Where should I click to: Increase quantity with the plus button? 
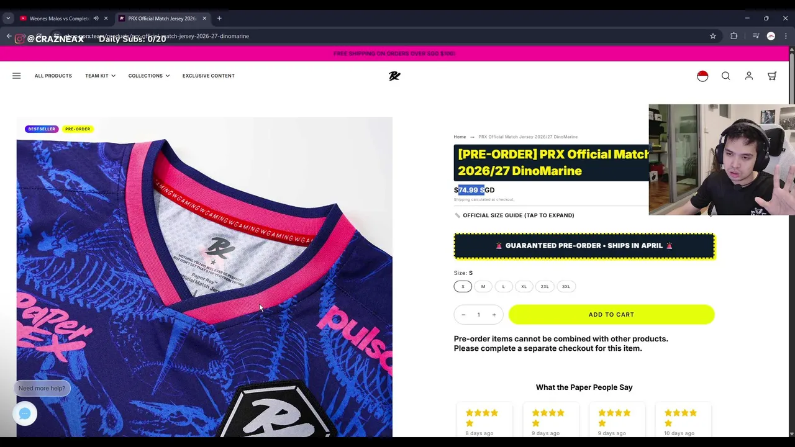point(494,315)
